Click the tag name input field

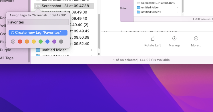[x=38, y=22]
